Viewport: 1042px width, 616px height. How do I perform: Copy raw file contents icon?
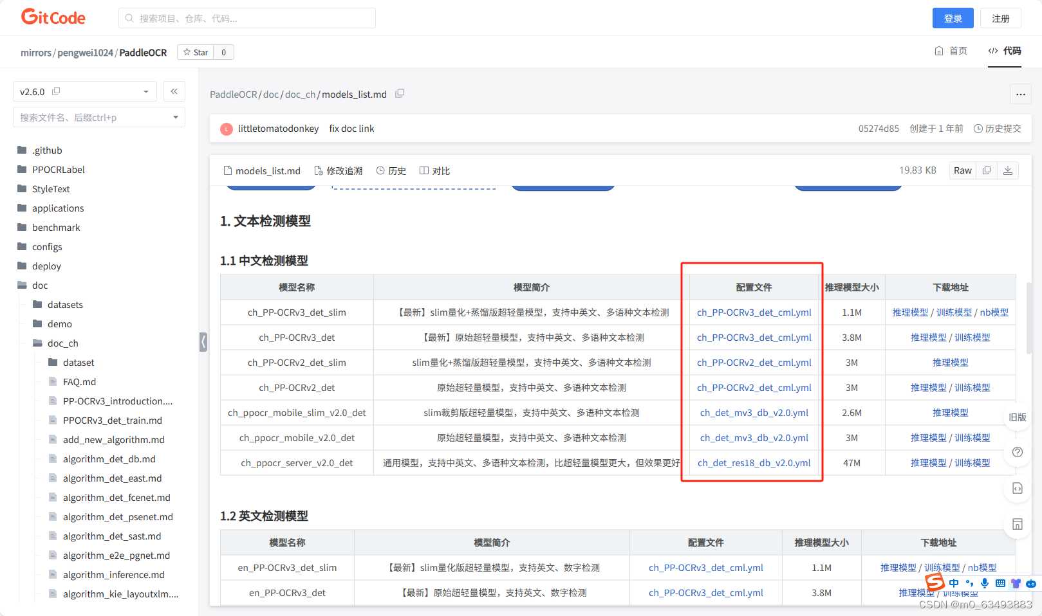click(x=987, y=170)
